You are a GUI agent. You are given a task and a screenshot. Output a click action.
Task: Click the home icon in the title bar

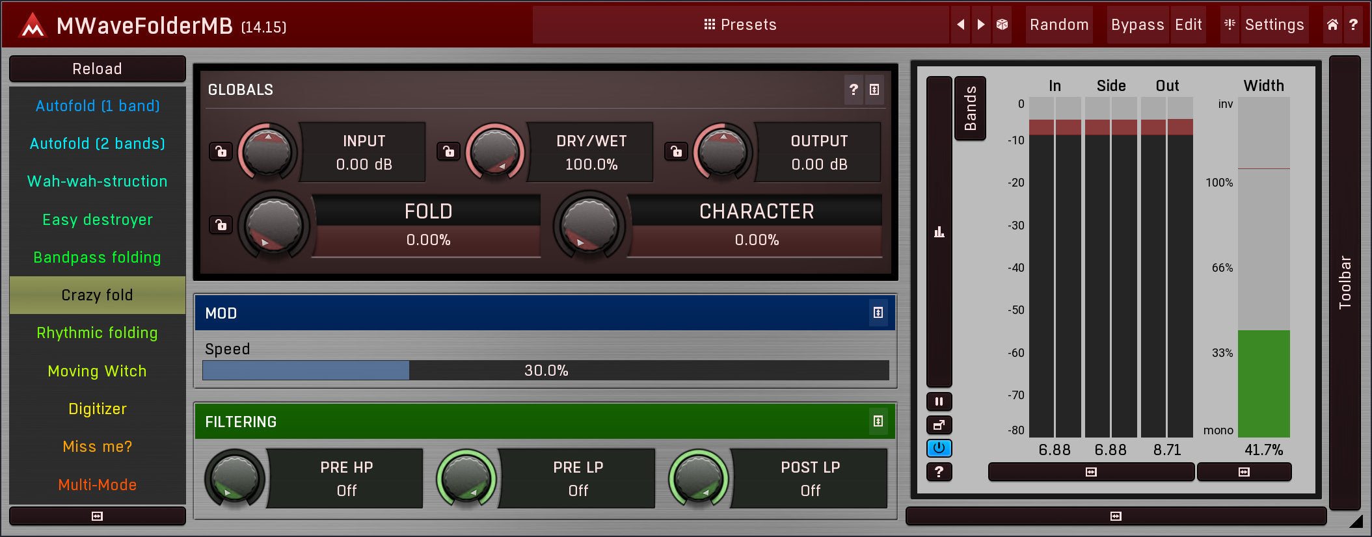1332,25
